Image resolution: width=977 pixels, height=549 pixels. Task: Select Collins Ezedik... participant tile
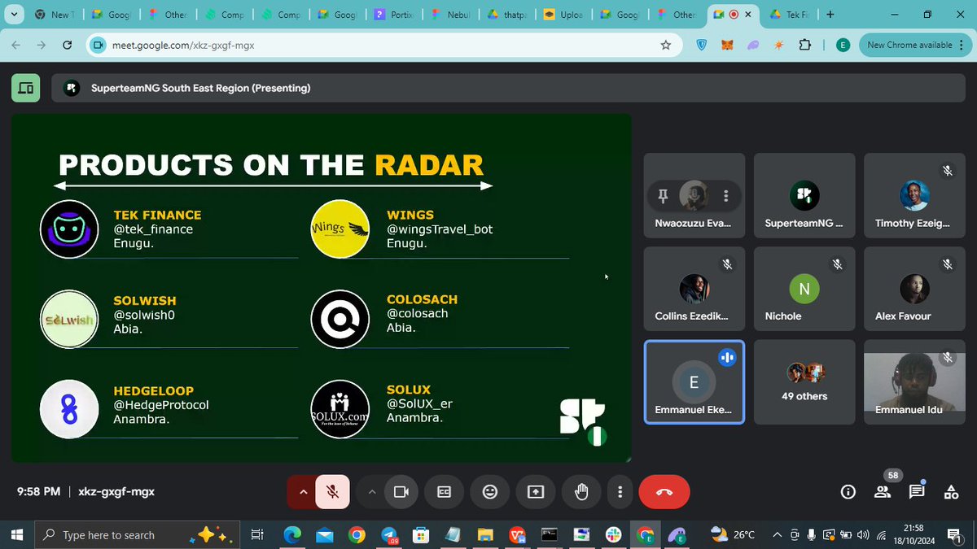(x=694, y=289)
